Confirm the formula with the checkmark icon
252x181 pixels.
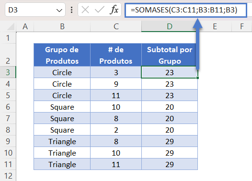coord(100,10)
